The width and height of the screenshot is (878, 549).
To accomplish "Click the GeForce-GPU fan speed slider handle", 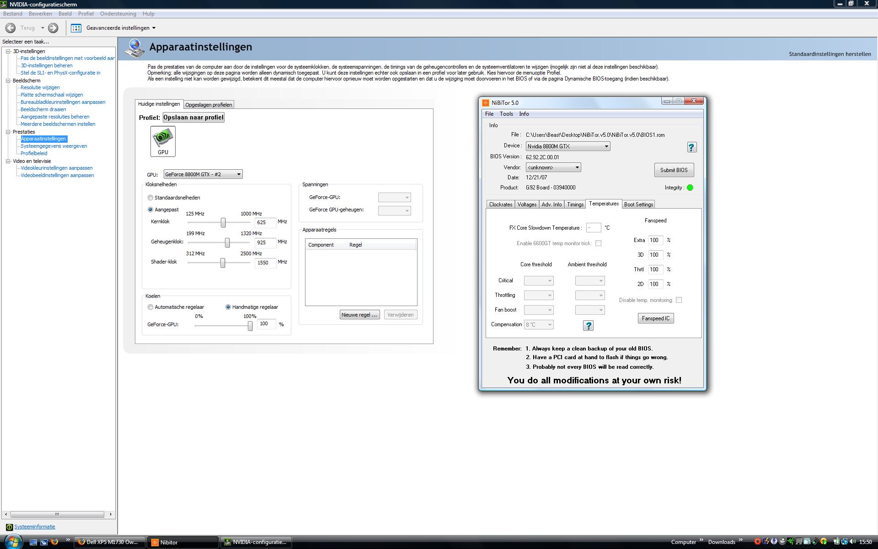I will pos(250,325).
